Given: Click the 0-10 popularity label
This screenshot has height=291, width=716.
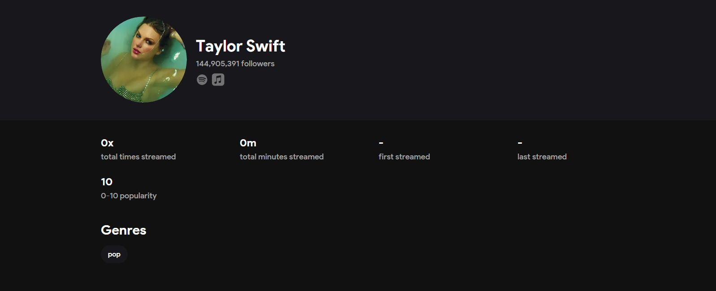Looking at the screenshot, I should pos(129,196).
